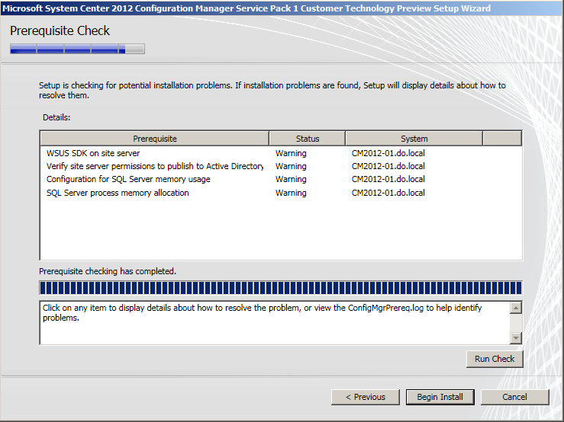
Task: Click the Begin Install button
Action: (440, 397)
